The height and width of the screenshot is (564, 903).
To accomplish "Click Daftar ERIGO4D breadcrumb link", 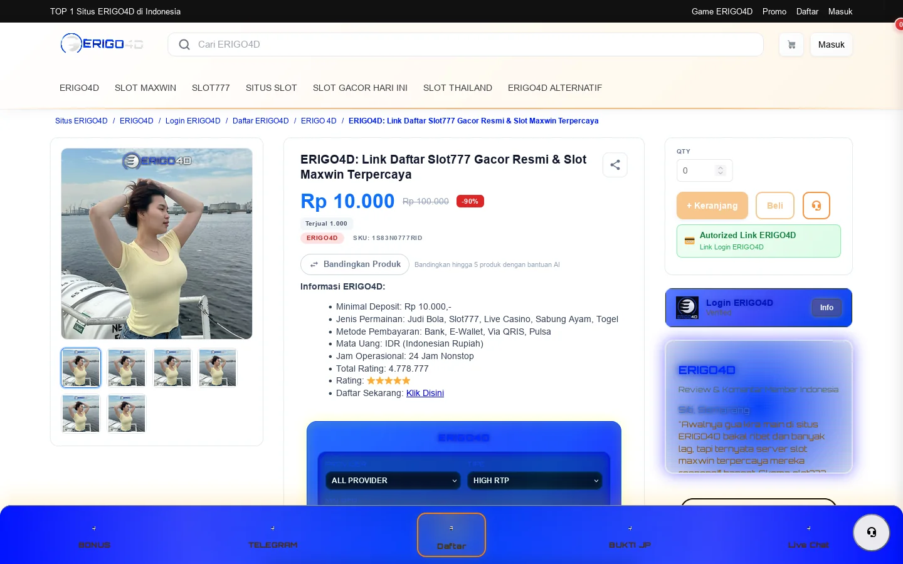I will click(261, 121).
